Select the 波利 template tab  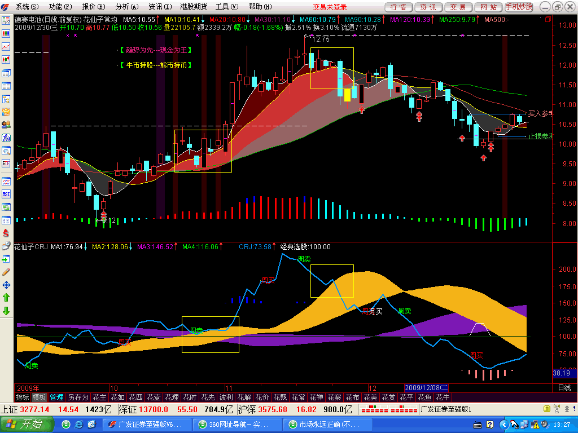click(x=226, y=397)
